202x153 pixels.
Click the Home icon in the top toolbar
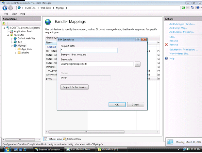192,8
